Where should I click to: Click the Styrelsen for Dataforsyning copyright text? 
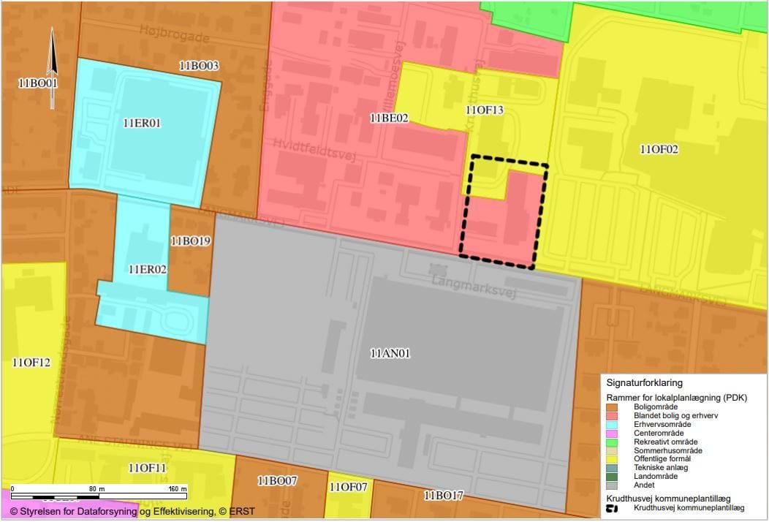[132, 511]
